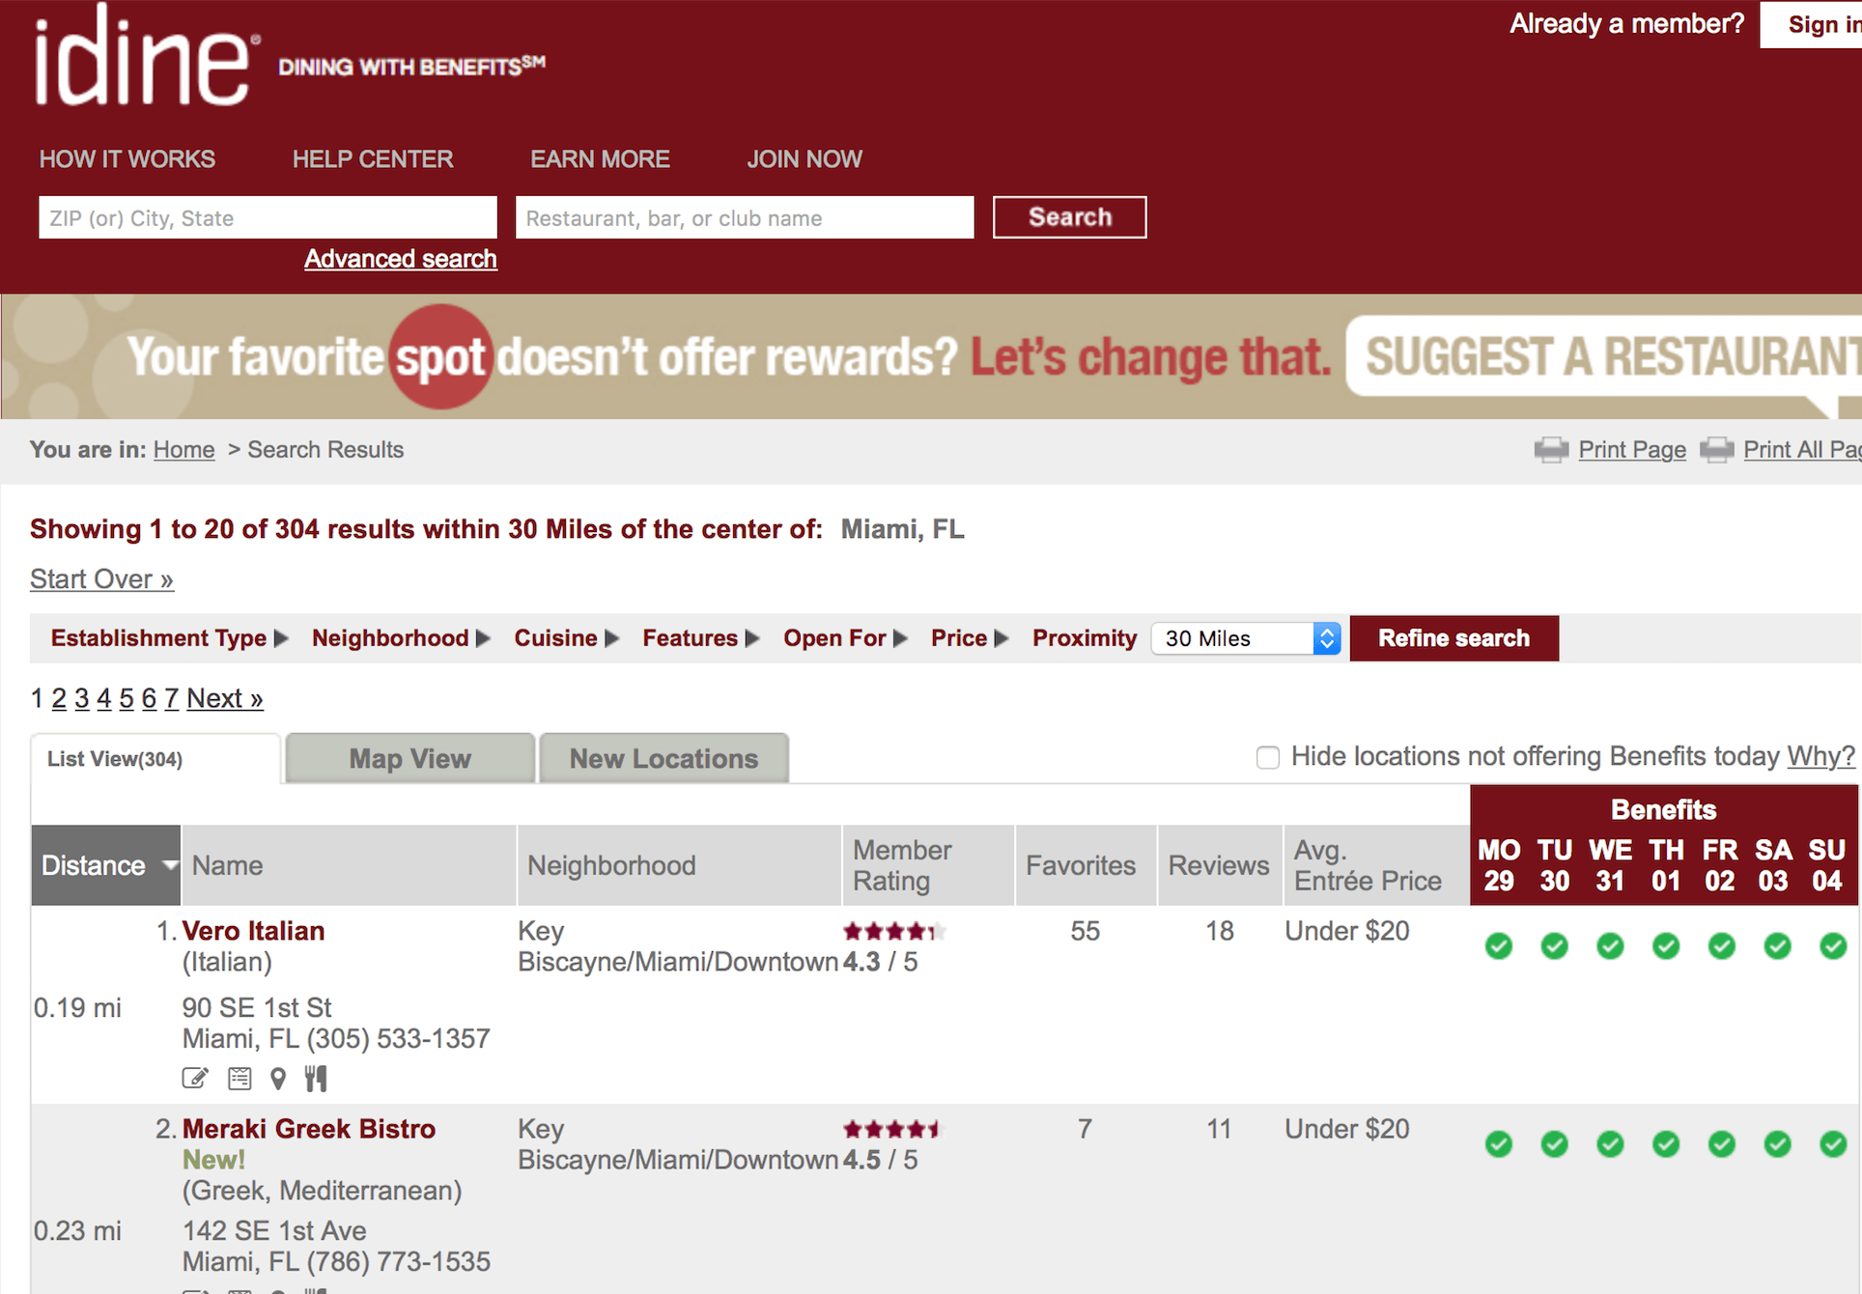
Task: Click Meraki Greek Bistro's Monday benefit checkmark
Action: pyautogui.click(x=1499, y=1144)
